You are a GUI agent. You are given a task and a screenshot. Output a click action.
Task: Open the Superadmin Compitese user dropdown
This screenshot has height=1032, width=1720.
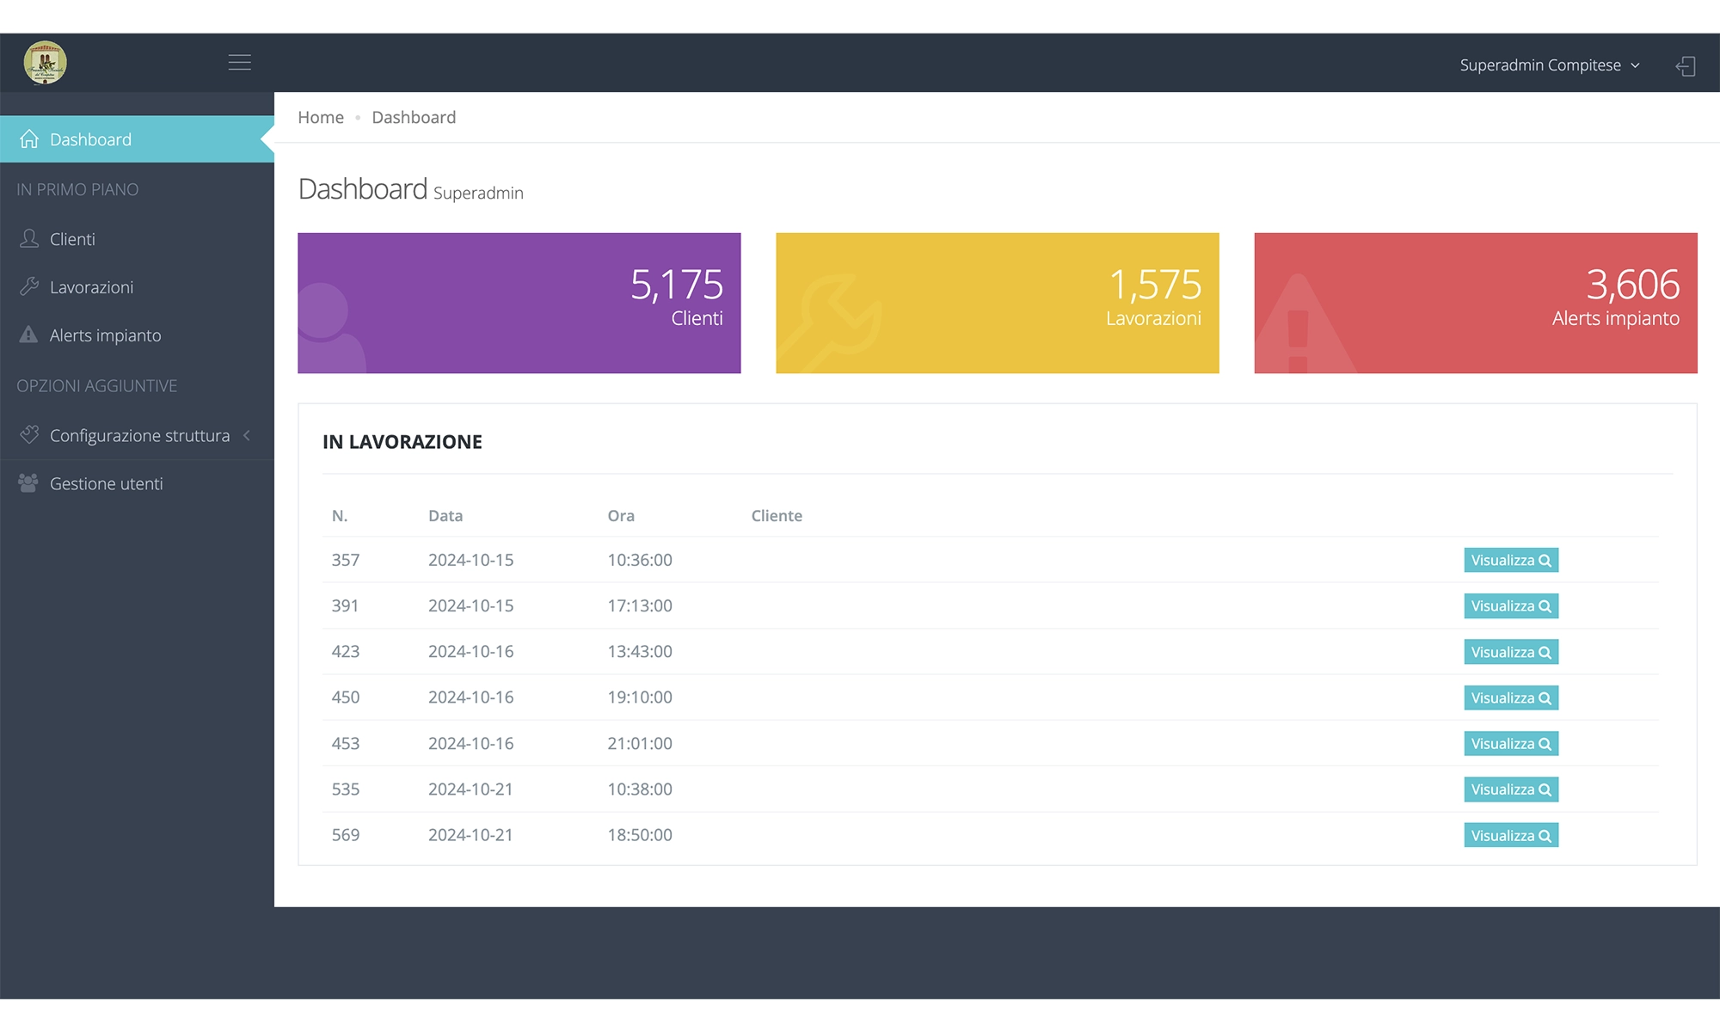(x=1550, y=65)
